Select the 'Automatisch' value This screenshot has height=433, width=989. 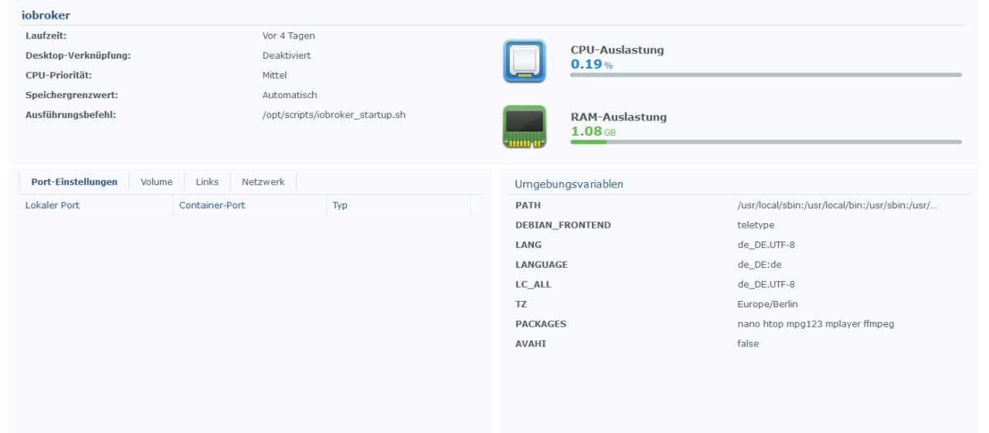pos(290,95)
